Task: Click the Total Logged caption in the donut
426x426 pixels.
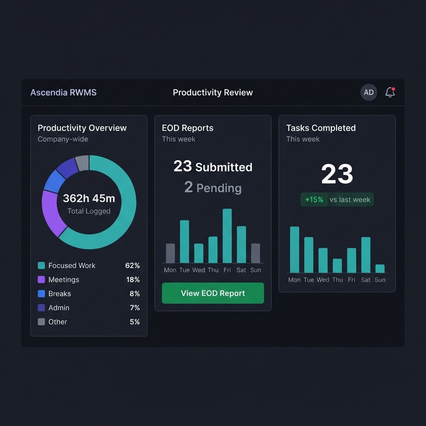Action: point(89,211)
